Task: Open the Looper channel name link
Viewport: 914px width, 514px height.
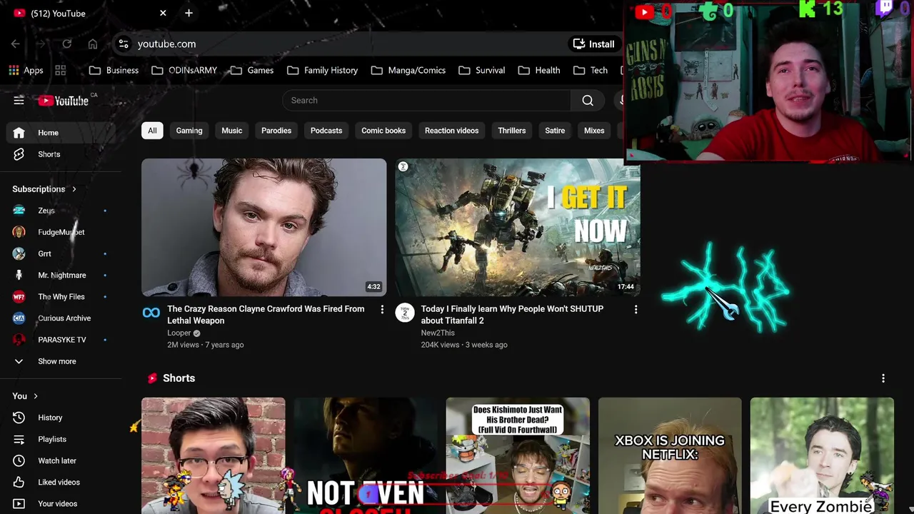Action: tap(179, 333)
